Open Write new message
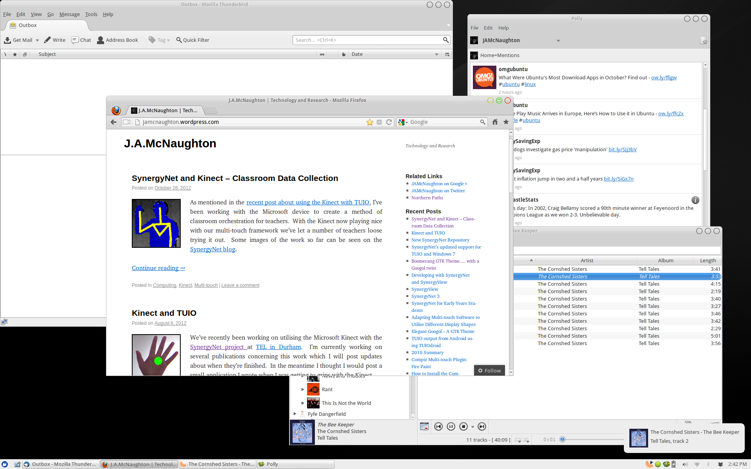Screen dimensions: 751x469 [54, 40]
